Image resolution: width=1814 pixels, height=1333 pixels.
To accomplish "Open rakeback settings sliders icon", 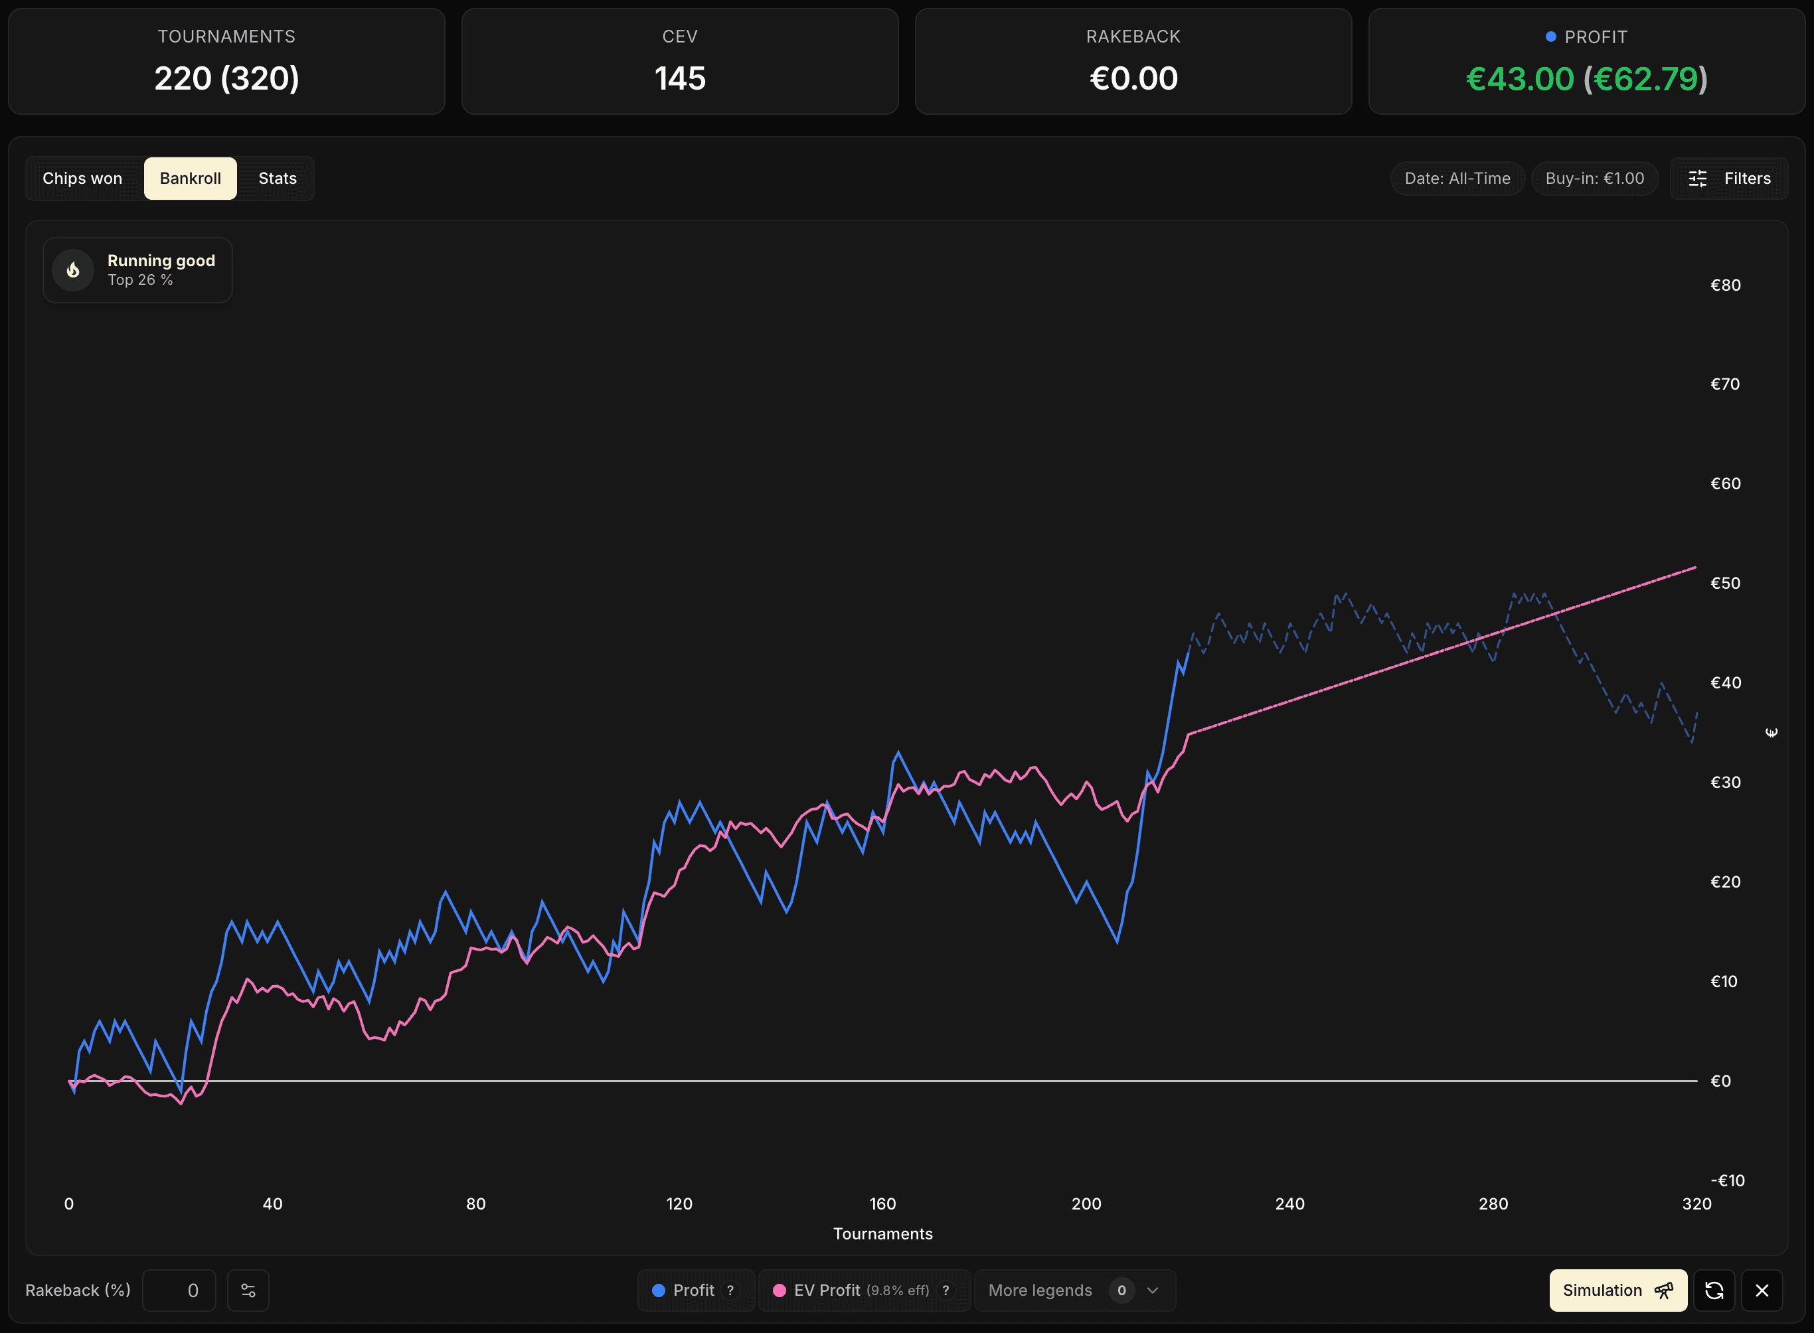I will [x=248, y=1291].
